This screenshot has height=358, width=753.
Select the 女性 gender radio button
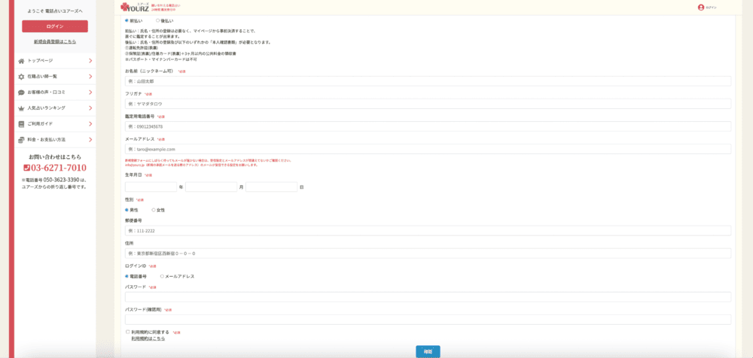(x=154, y=210)
